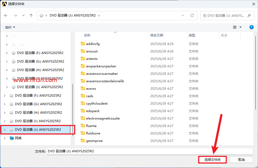Image resolution: width=258 pixels, height=168 pixels.
Task: Open the 组织 organize menu
Action: coord(10,27)
